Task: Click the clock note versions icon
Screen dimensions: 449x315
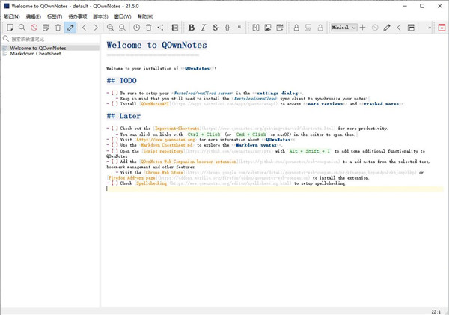Action: tap(136, 28)
